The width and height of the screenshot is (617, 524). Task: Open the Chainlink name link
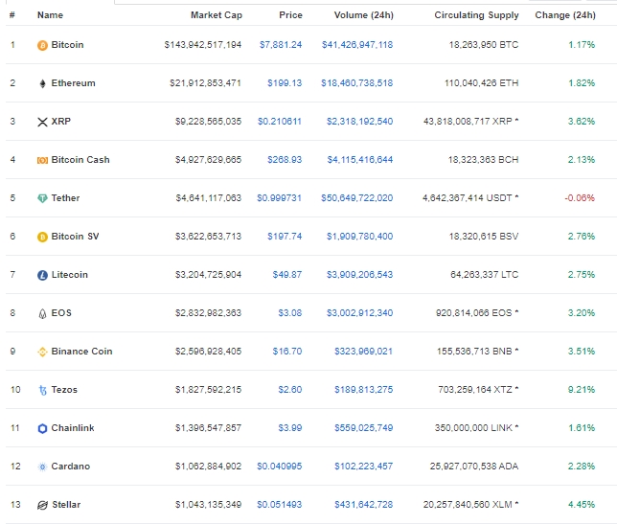click(x=73, y=428)
